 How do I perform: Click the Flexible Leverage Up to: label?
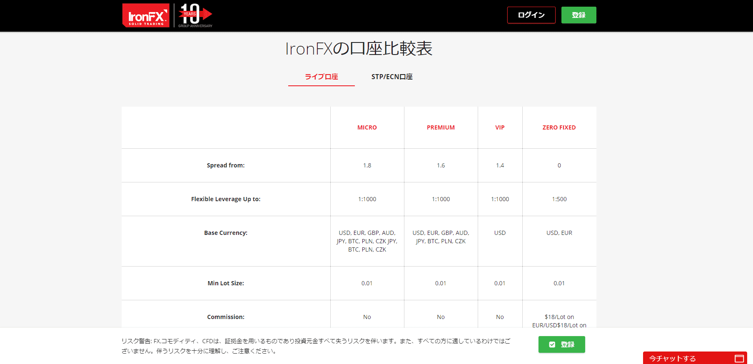pos(226,199)
